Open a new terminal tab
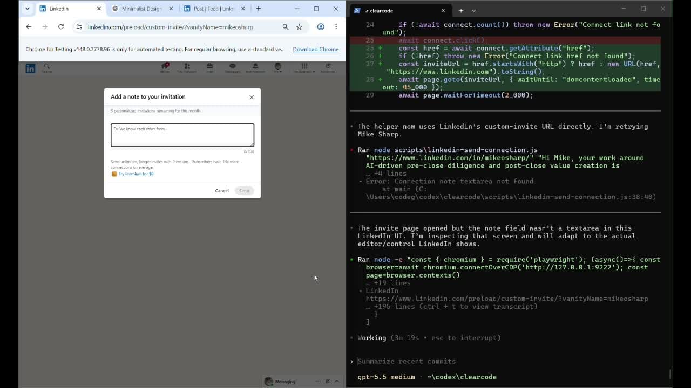The height and width of the screenshot is (388, 691). [x=460, y=10]
